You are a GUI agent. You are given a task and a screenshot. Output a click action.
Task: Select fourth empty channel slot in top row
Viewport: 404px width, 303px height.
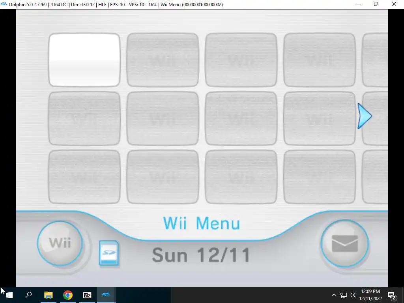[x=320, y=60]
